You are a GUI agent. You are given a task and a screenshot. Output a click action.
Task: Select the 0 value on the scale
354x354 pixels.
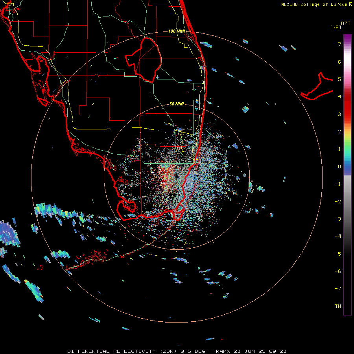tap(339, 167)
